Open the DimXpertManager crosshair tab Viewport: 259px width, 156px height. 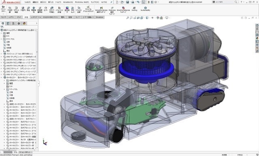[x=19, y=23]
